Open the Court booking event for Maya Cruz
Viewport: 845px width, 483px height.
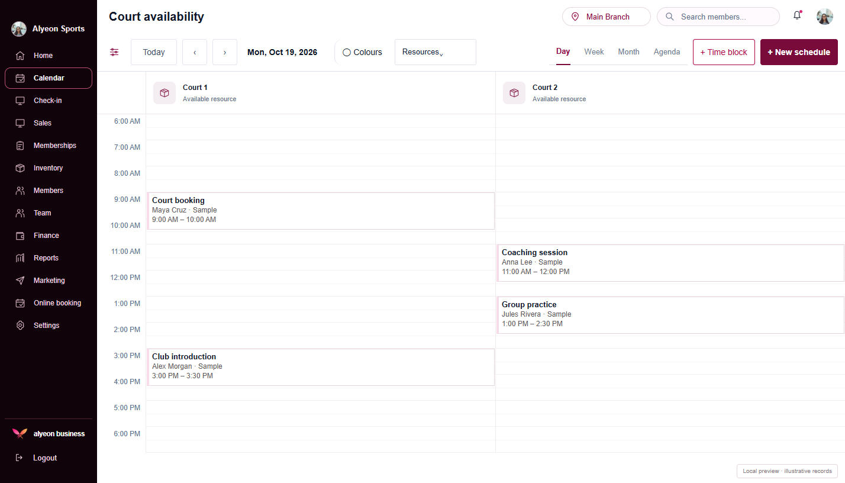click(321, 211)
